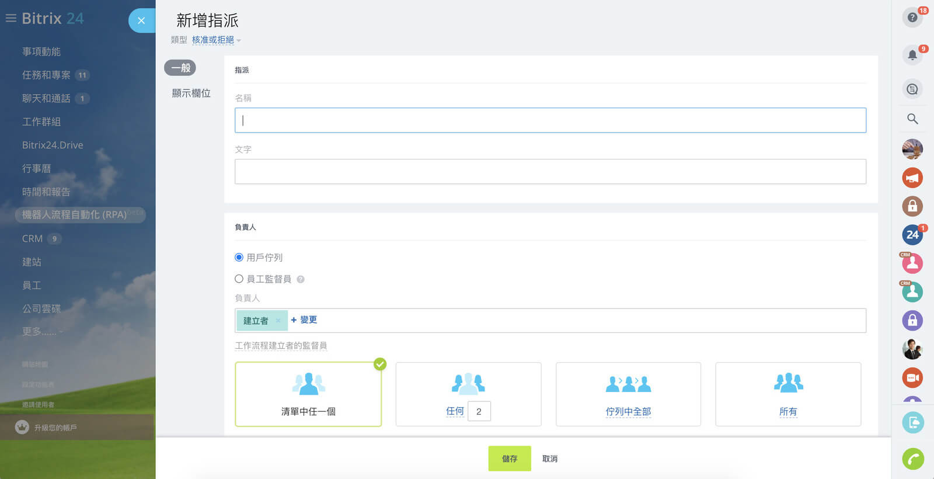Screen dimensions: 934x479
Task: Open the red megaphone announcement icon
Action: [912, 178]
